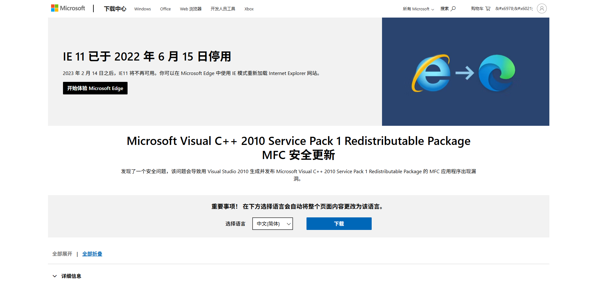Click the arrow between IE and Edge logos
The image size is (597, 282).
464,73
